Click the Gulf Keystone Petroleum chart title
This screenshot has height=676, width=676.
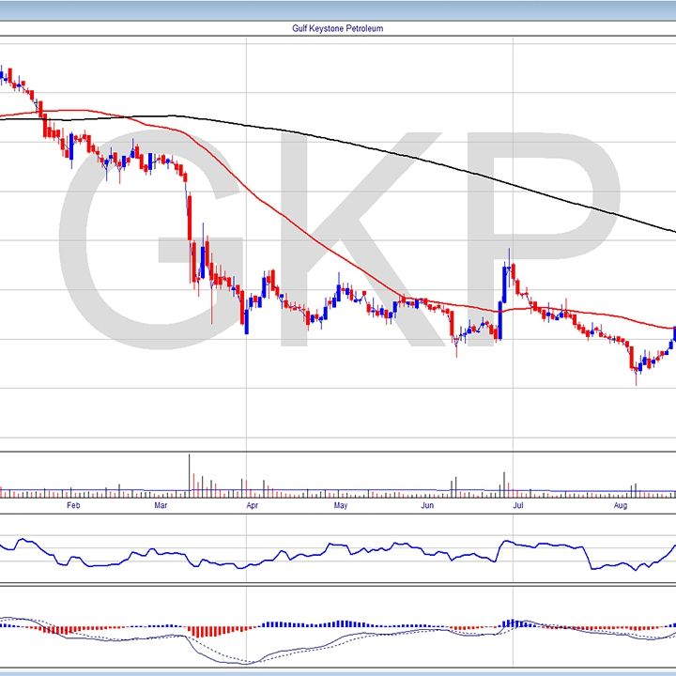338,28
